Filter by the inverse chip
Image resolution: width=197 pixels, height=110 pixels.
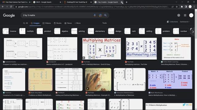pos(10,31)
